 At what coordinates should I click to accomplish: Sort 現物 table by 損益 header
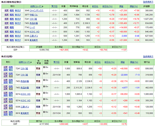[121, 6]
